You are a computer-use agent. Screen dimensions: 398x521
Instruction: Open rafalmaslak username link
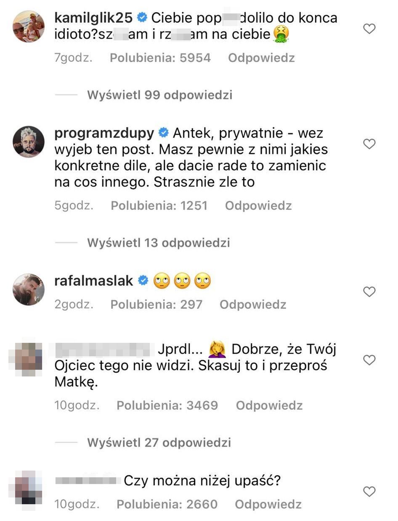tap(94, 280)
